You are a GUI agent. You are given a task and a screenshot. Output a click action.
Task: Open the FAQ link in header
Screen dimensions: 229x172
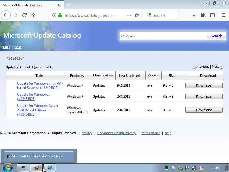click(x=6, y=47)
